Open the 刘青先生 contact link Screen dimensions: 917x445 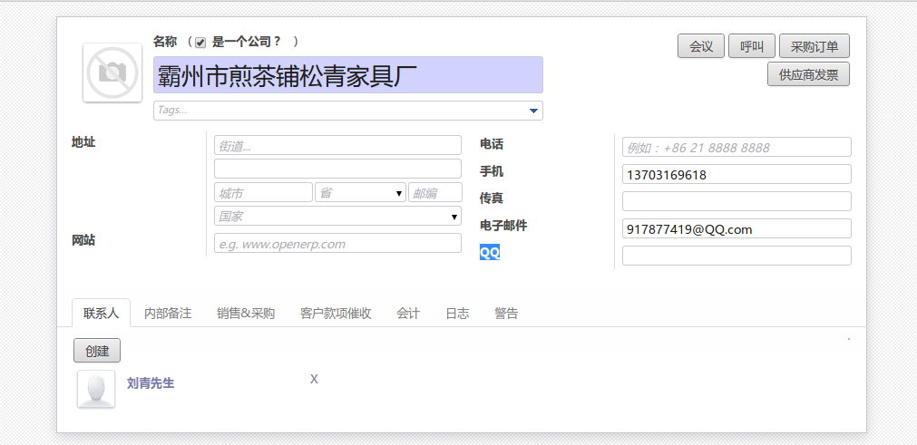tap(151, 383)
